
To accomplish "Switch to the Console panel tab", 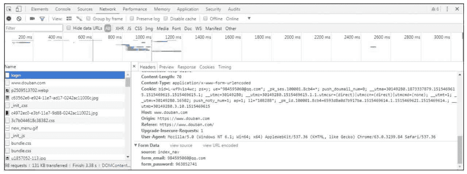I will 63,9.
